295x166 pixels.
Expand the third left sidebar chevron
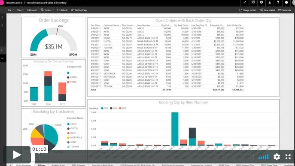[x=2, y=50]
